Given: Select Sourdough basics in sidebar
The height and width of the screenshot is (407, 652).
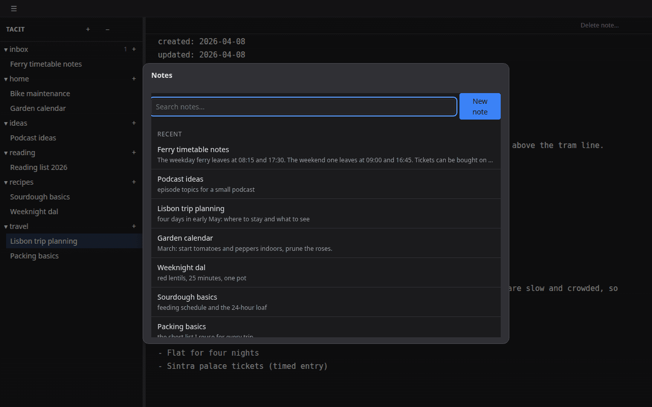Looking at the screenshot, I should [74, 197].
